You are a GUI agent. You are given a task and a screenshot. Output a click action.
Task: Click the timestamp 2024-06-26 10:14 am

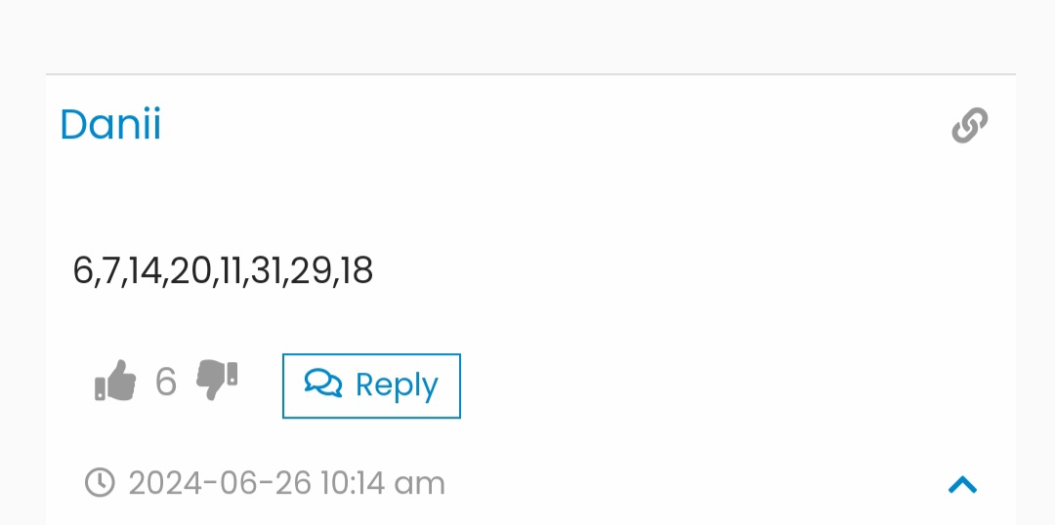tap(286, 483)
